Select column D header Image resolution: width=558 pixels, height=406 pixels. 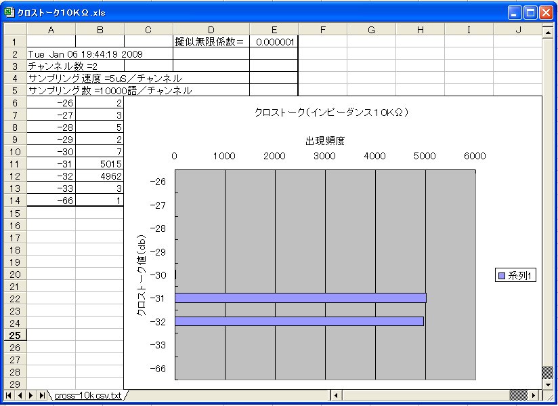point(211,30)
